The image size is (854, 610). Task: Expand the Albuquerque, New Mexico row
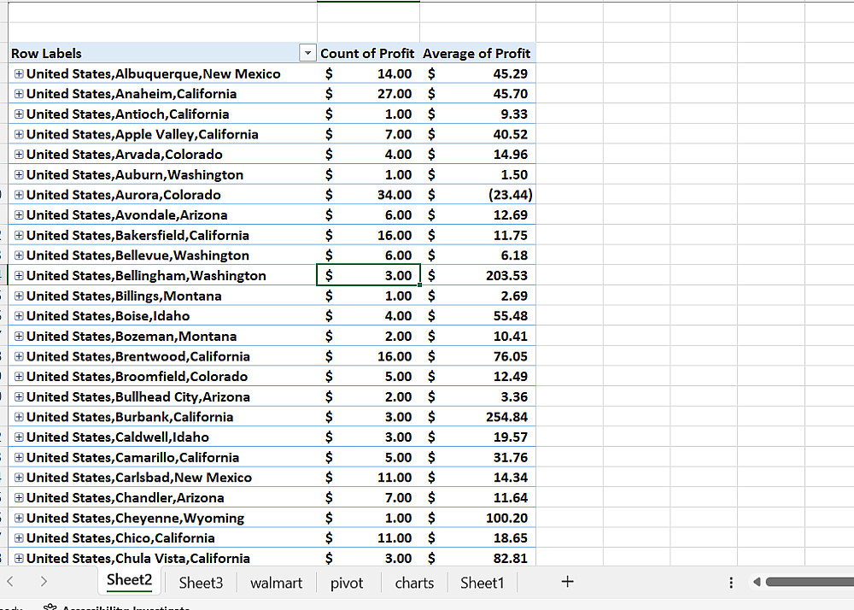[x=19, y=73]
